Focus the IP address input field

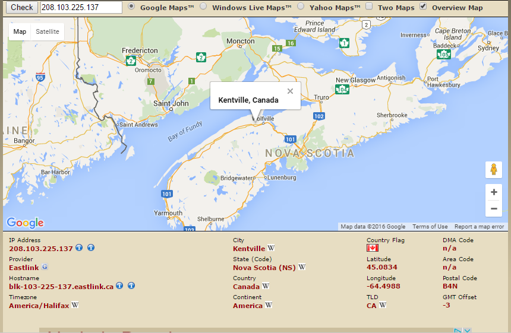tap(81, 7)
